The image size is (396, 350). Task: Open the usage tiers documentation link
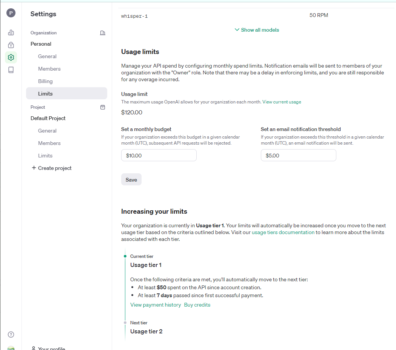(283, 232)
